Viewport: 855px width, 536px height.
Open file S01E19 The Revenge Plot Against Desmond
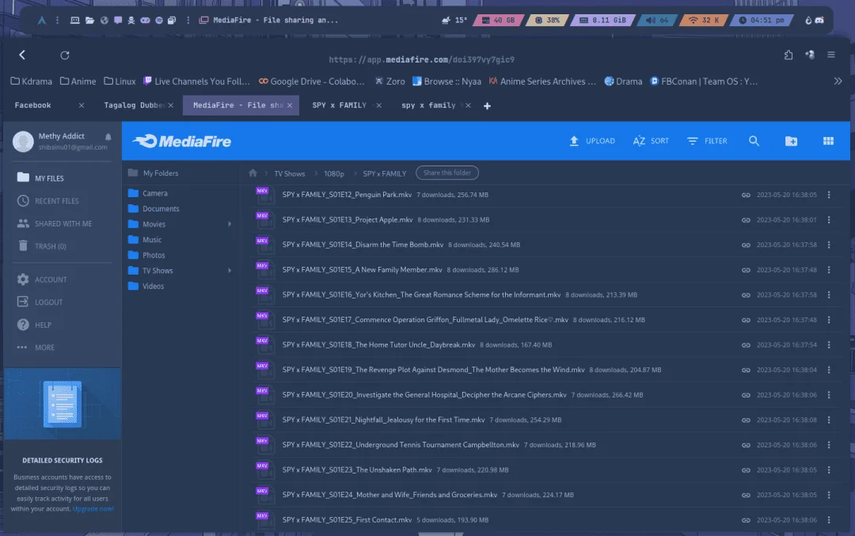point(434,370)
